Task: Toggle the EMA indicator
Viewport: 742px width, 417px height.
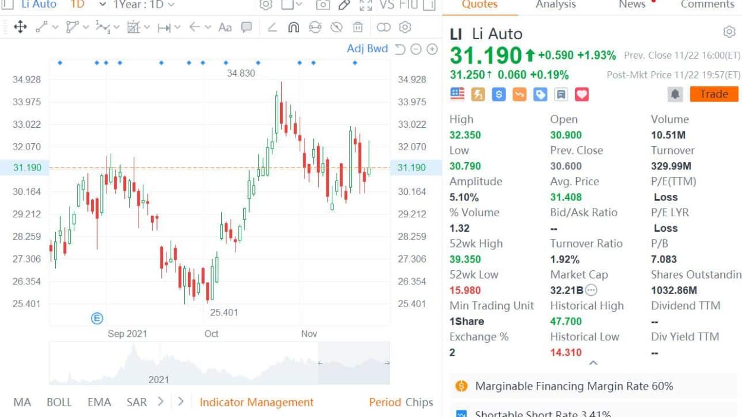Action: click(x=99, y=402)
